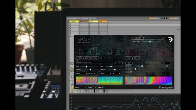This screenshot has width=196, height=110.
Task: Click the circular Puremagnetik logo icon in SAGE
Action: (170, 40)
